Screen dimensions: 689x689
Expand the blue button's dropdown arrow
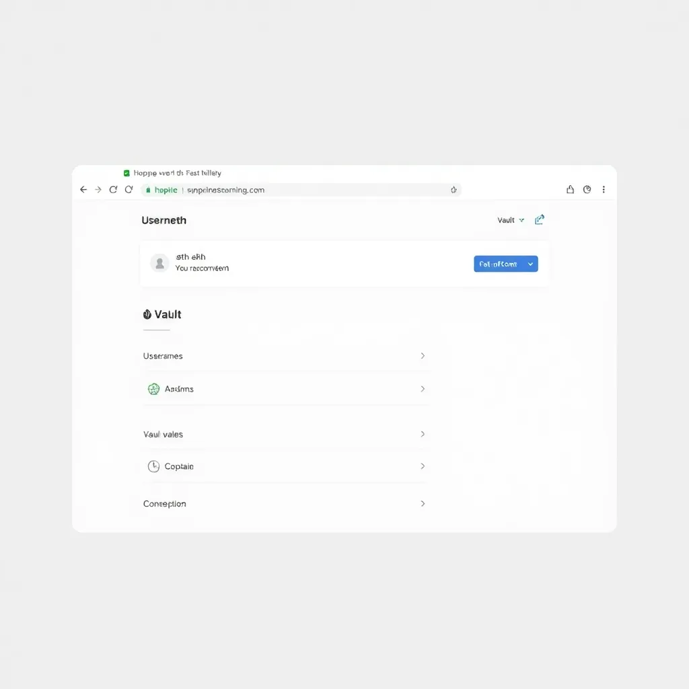(x=530, y=264)
